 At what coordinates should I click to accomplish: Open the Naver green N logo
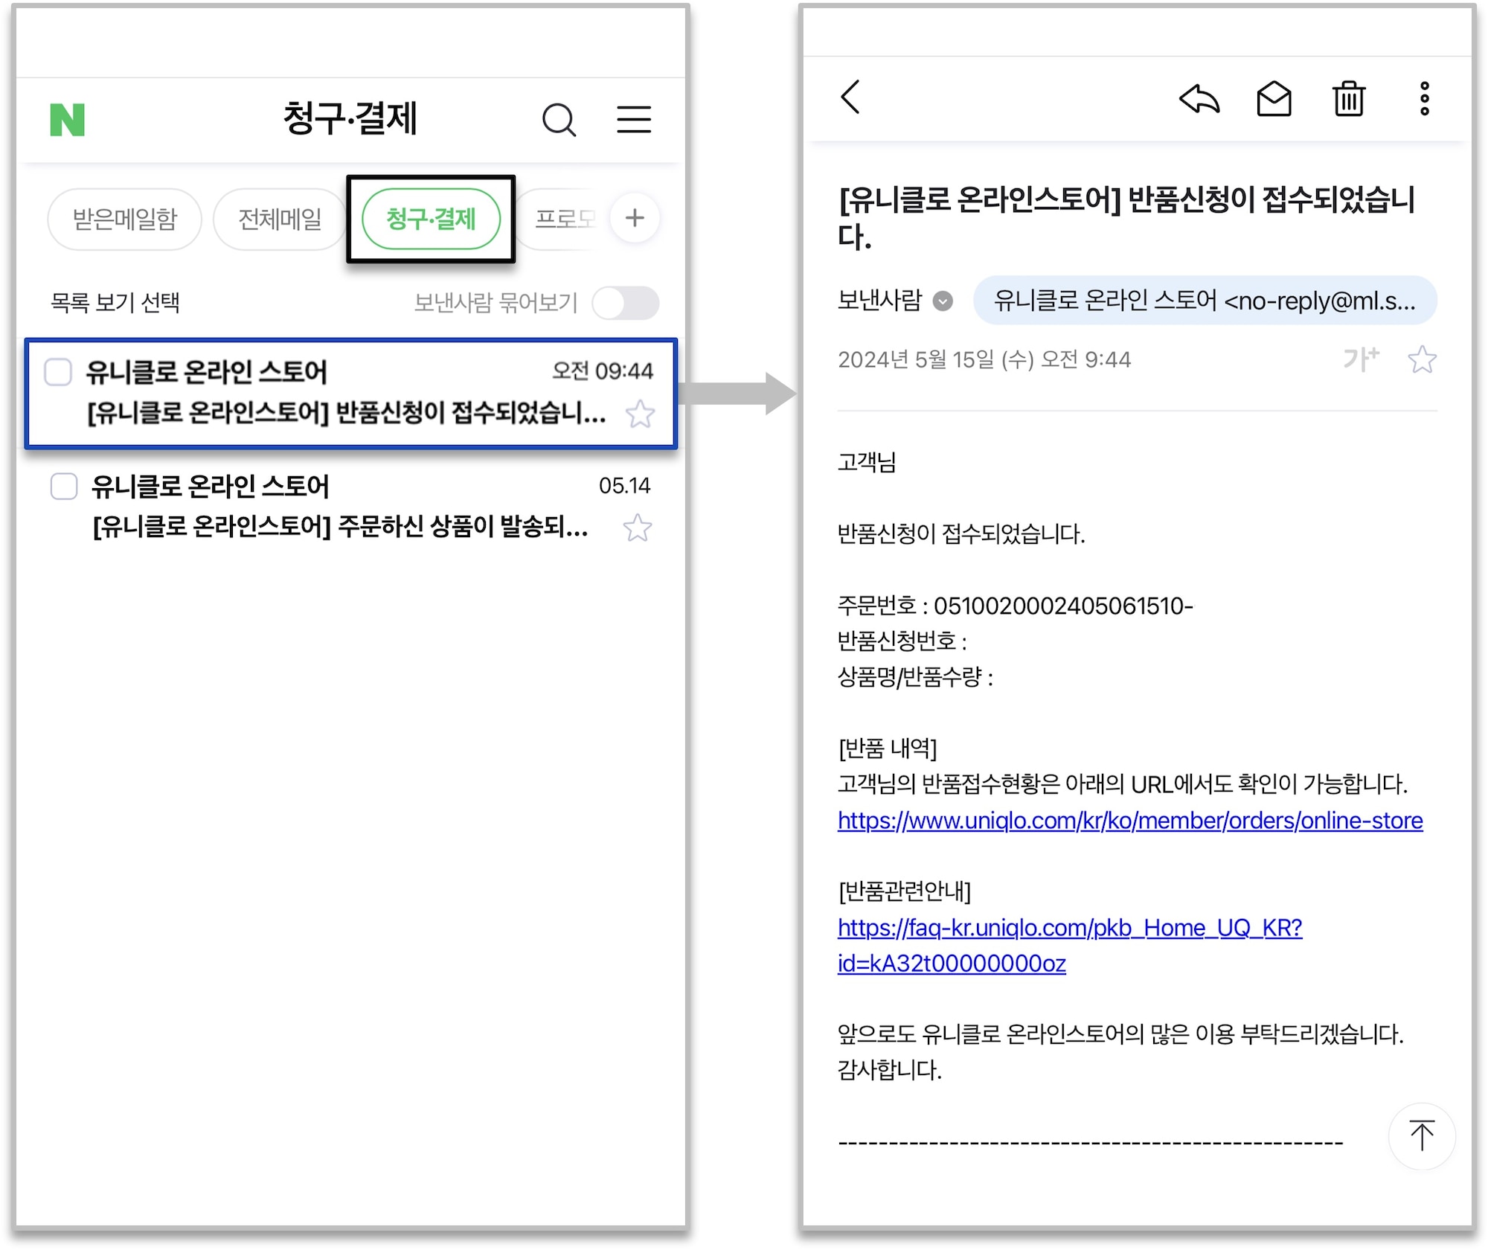click(x=68, y=119)
